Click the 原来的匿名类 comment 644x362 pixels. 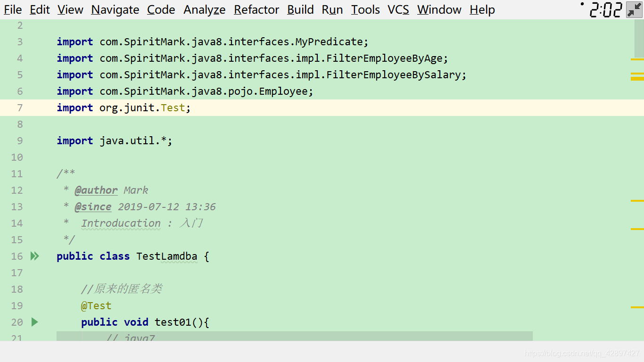(122, 289)
